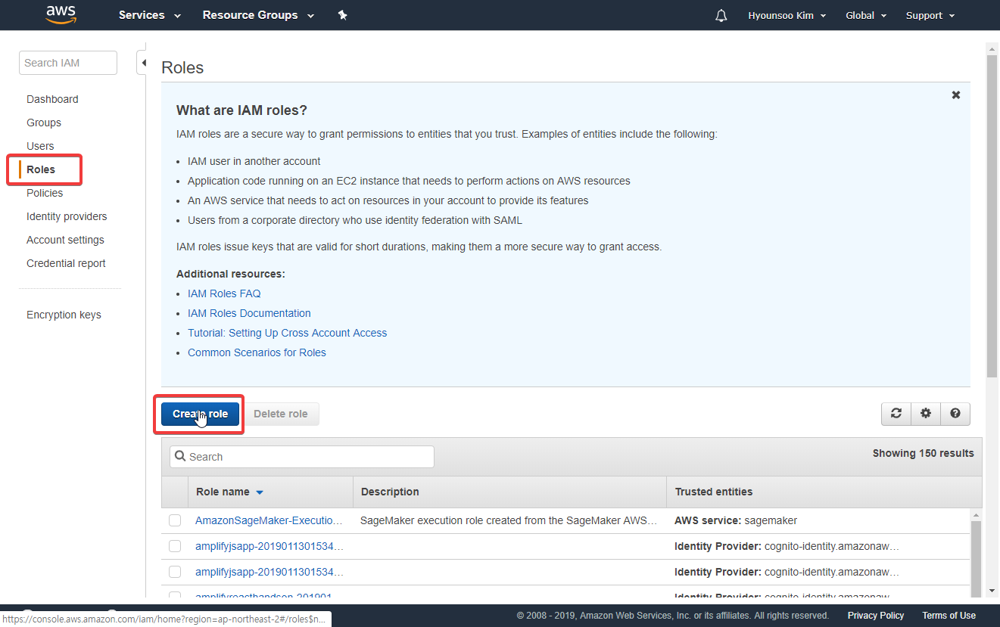Click the pin shortcut icon in header
Image resolution: width=1000 pixels, height=627 pixels.
pyautogui.click(x=343, y=15)
